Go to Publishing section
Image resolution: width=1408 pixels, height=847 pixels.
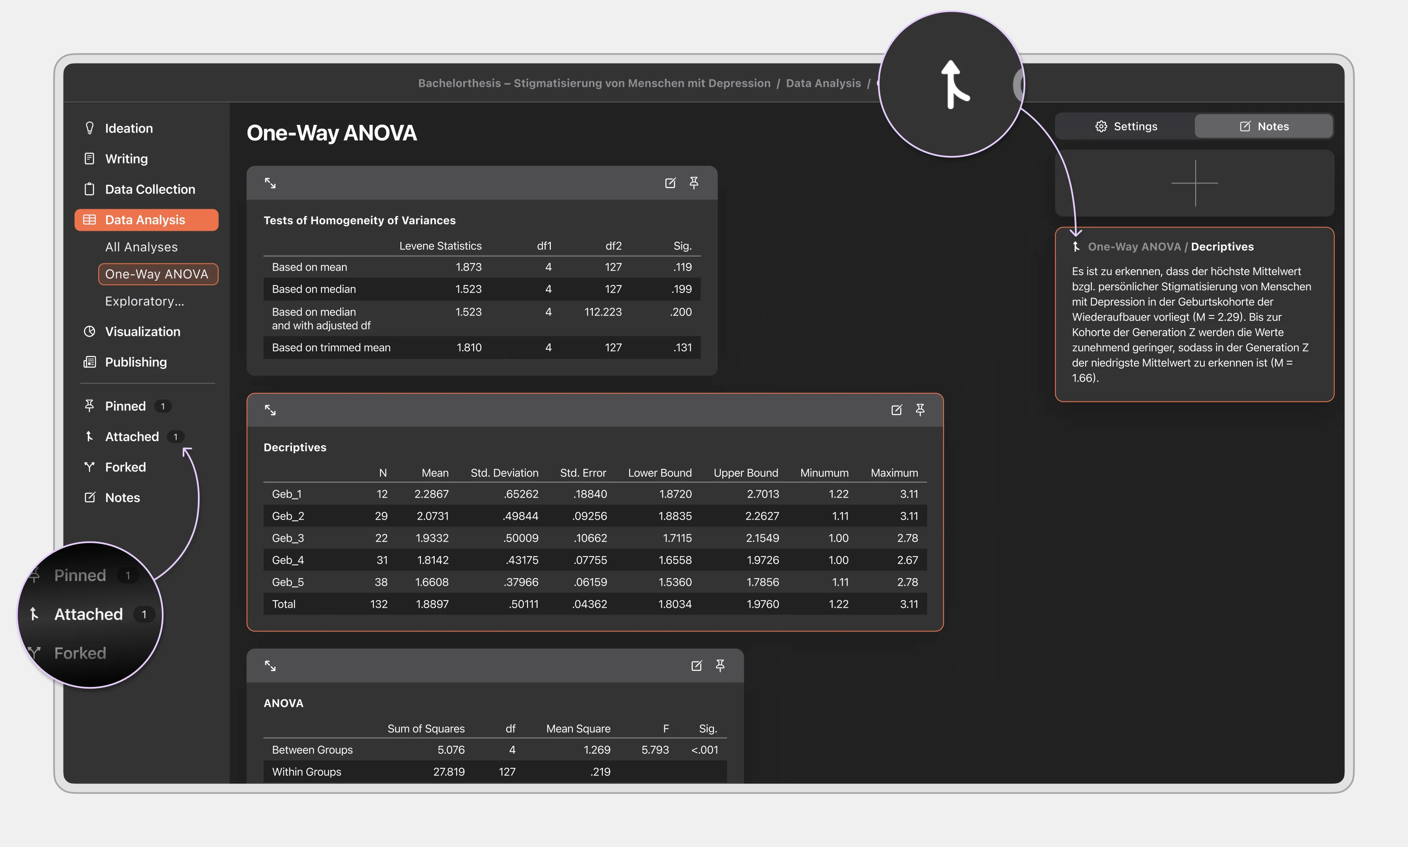[x=135, y=362]
